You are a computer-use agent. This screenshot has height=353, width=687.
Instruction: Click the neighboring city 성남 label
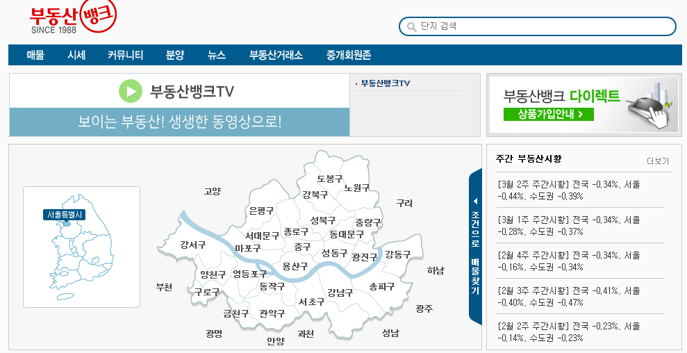click(390, 334)
